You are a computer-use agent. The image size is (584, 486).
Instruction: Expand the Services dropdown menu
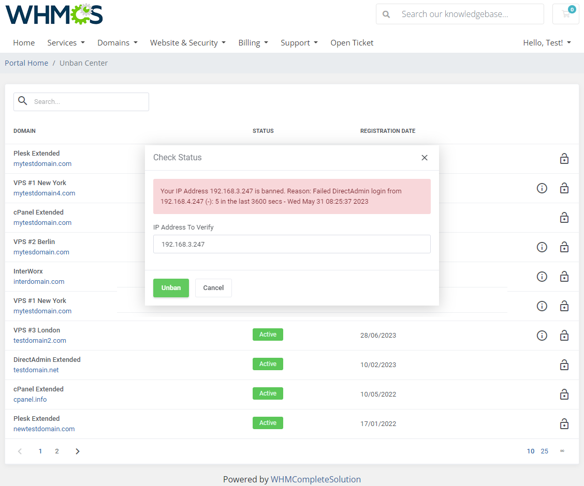66,43
